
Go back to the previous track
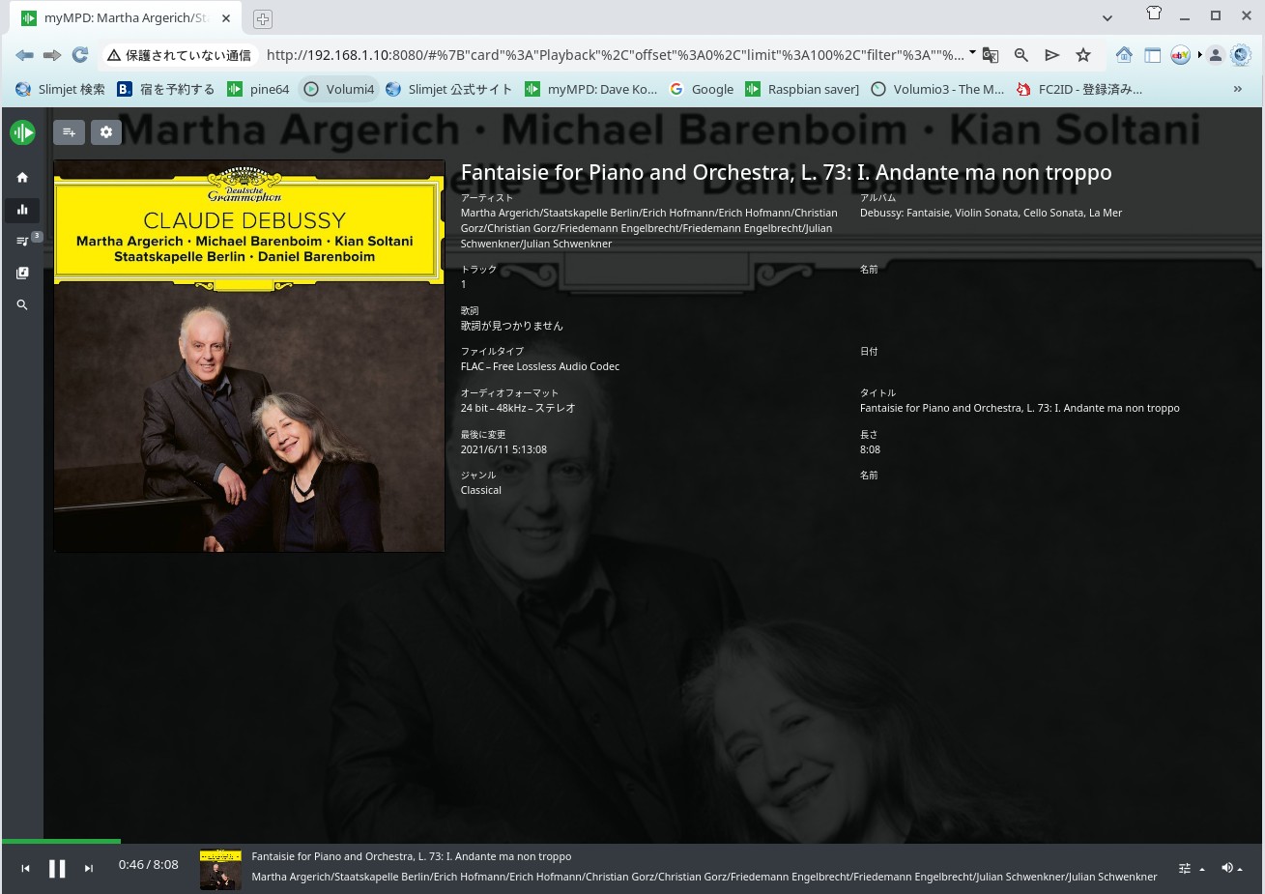(26, 869)
